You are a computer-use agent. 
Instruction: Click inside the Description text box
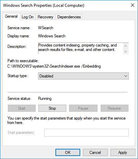tap(81, 49)
